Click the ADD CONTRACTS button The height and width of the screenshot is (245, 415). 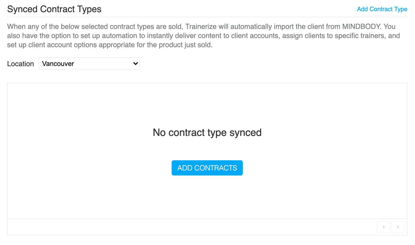click(x=207, y=168)
